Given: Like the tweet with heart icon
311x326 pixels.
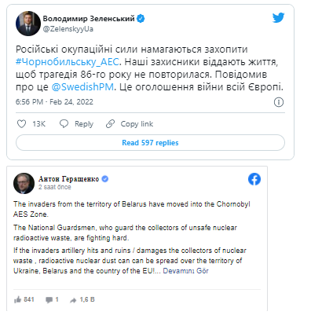Looking at the screenshot, I should click(x=21, y=123).
